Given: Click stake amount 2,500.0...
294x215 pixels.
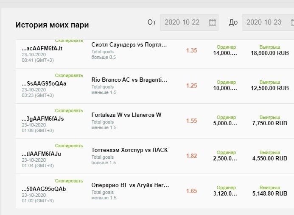Looking at the screenshot, I should pos(225,158).
